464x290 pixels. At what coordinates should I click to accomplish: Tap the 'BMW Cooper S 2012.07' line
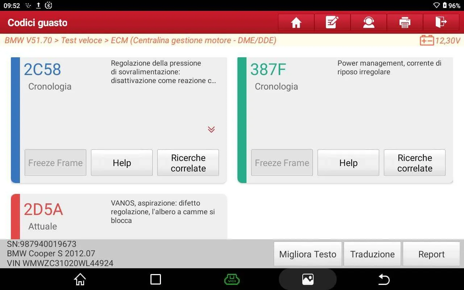[x=51, y=253]
